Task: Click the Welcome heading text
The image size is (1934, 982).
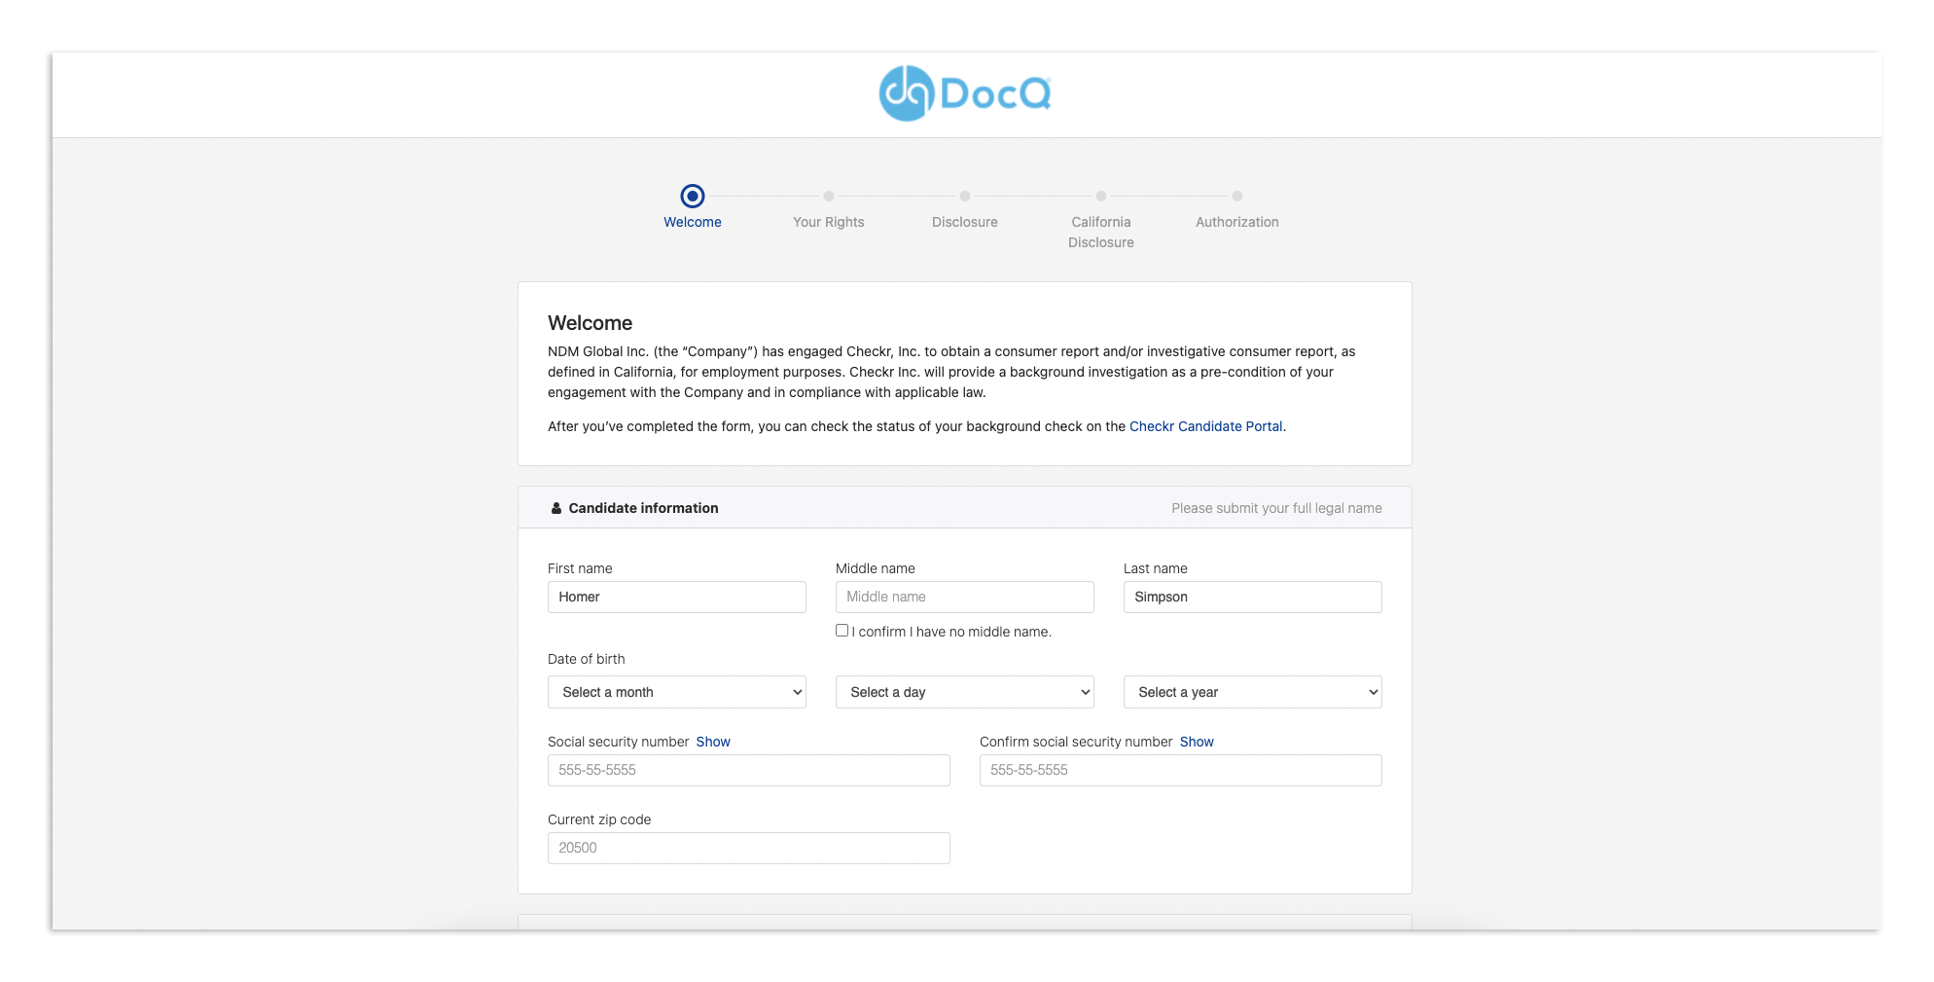Action: pos(590,323)
